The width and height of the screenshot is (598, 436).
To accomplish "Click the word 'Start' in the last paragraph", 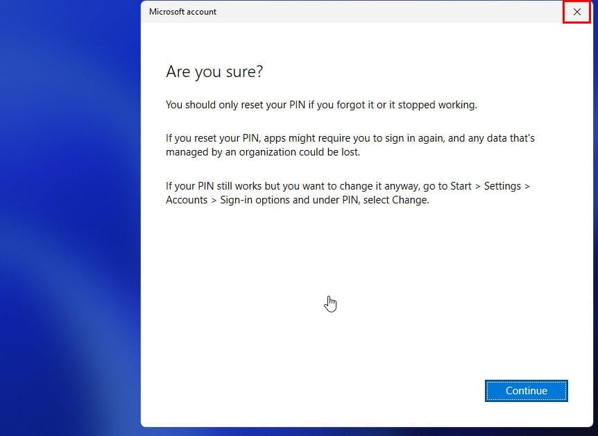I will click(x=461, y=186).
